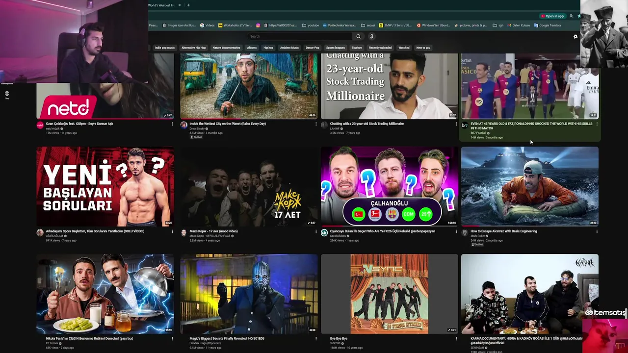Open the secusi bookmarks folder
This screenshot has width=628, height=353.
[368, 25]
